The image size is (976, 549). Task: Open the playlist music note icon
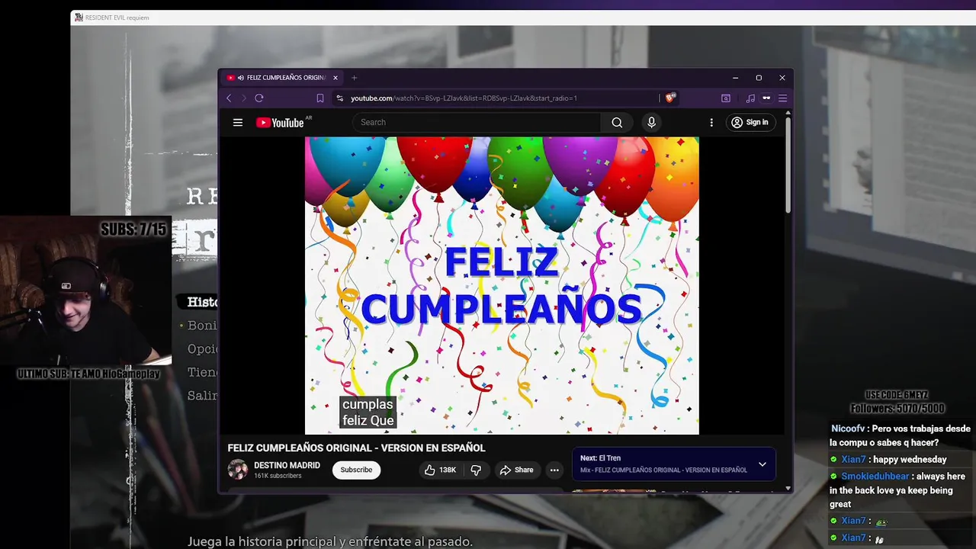750,98
